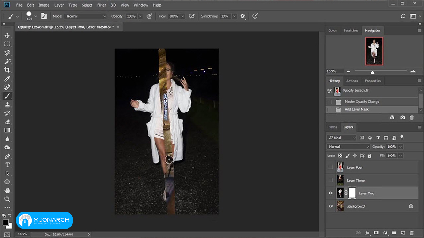Select the Brush tool in toolbar
The width and height of the screenshot is (424, 238).
pyautogui.click(x=8, y=96)
